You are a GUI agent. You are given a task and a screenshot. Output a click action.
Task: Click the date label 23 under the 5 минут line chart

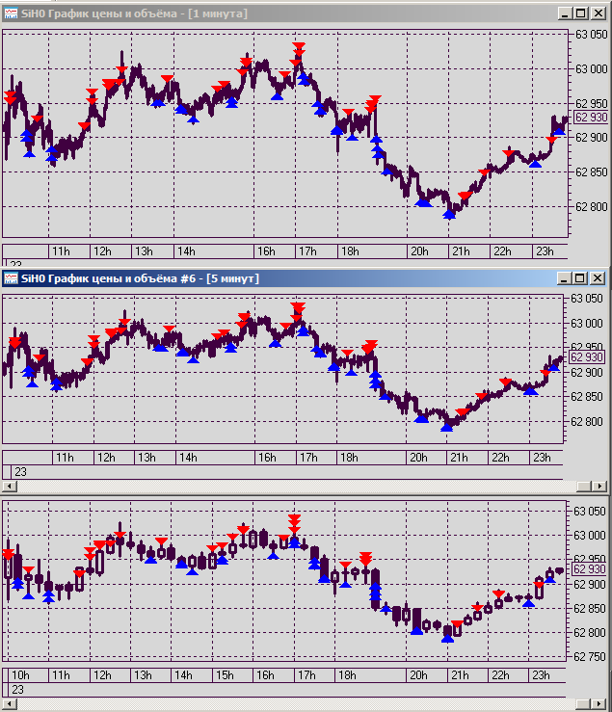pos(20,472)
